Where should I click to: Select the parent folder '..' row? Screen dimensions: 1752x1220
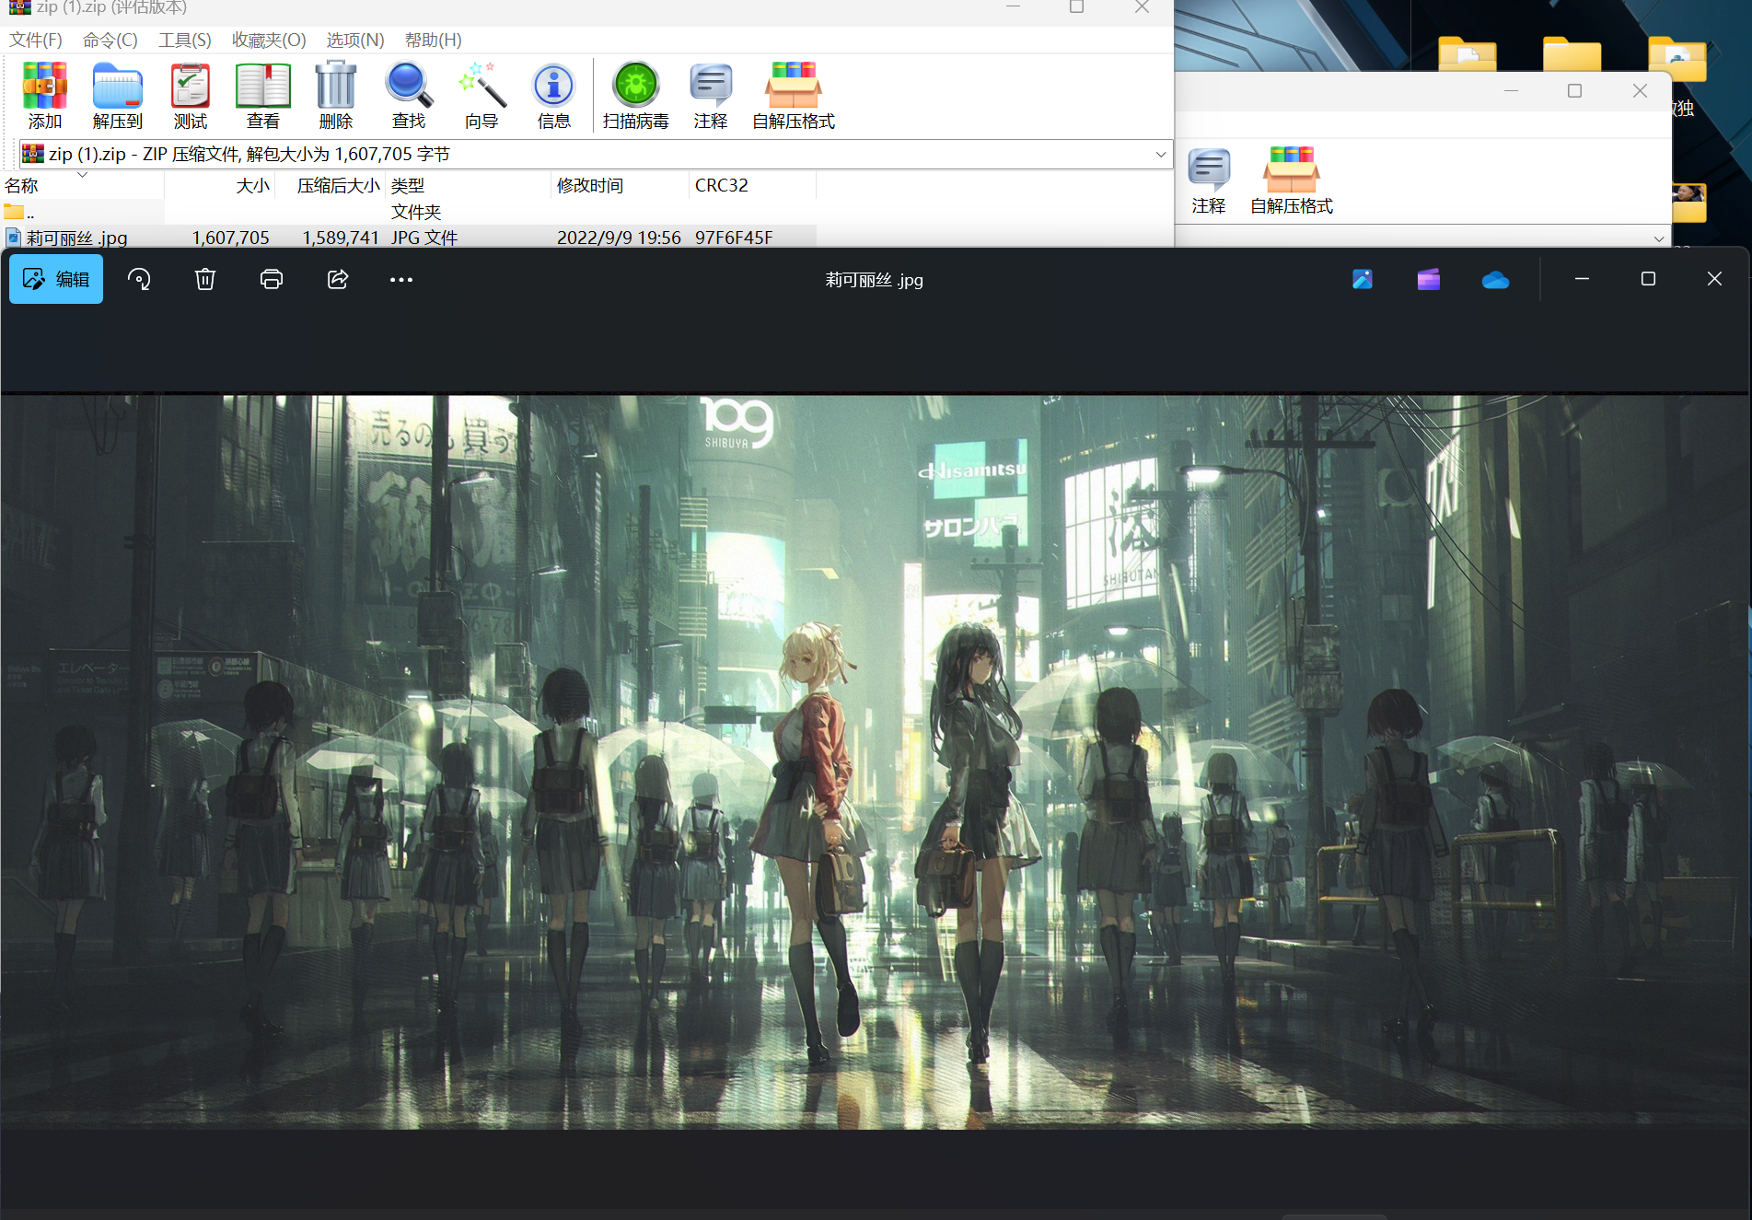(x=408, y=212)
